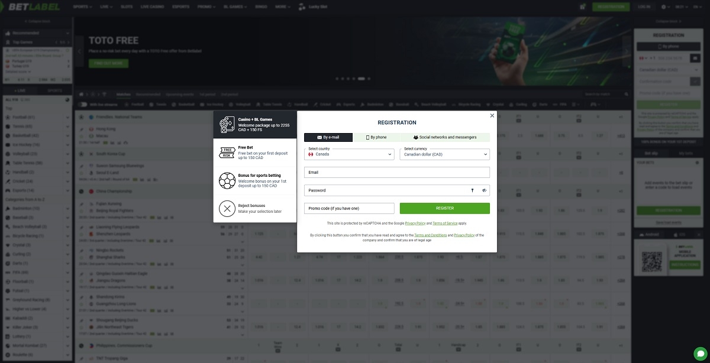Select the first banner carousel dot
Image resolution: width=710 pixels, height=363 pixels.
pos(337,78)
